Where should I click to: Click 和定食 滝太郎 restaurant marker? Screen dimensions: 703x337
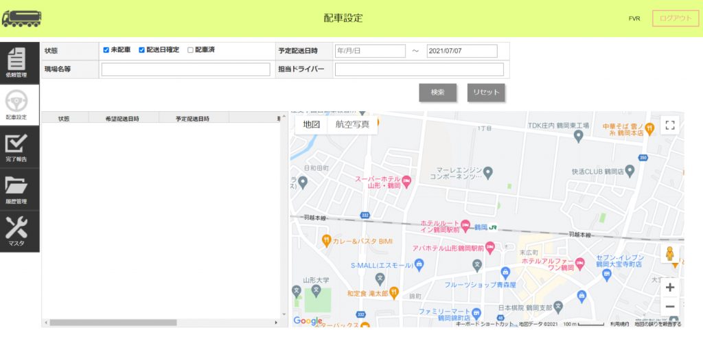(x=394, y=293)
